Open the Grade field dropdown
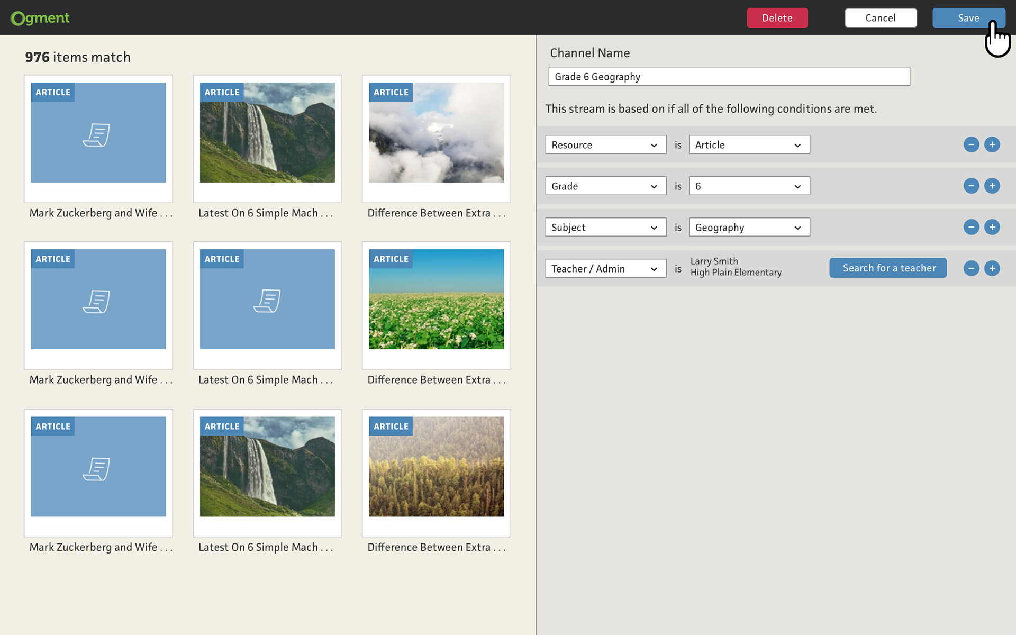 point(605,186)
